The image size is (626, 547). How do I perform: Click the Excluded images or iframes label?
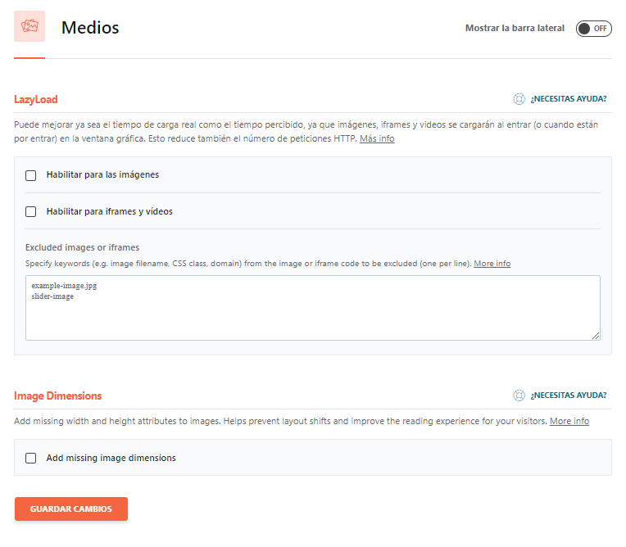click(x=82, y=247)
